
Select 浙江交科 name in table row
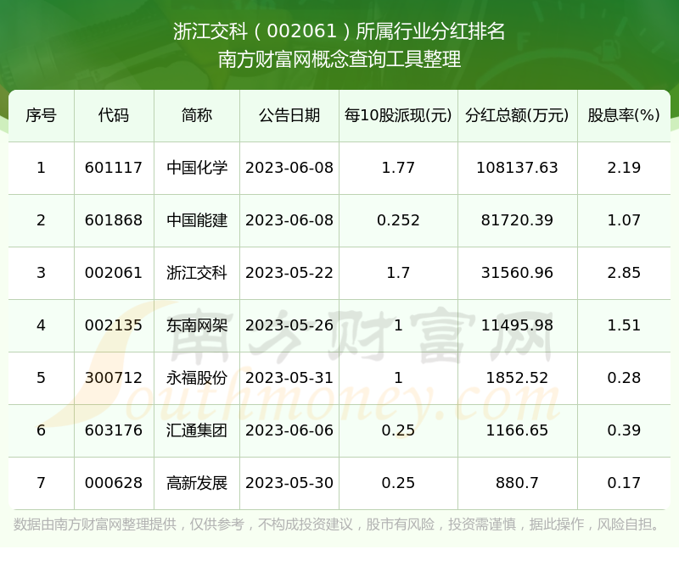pos(197,273)
